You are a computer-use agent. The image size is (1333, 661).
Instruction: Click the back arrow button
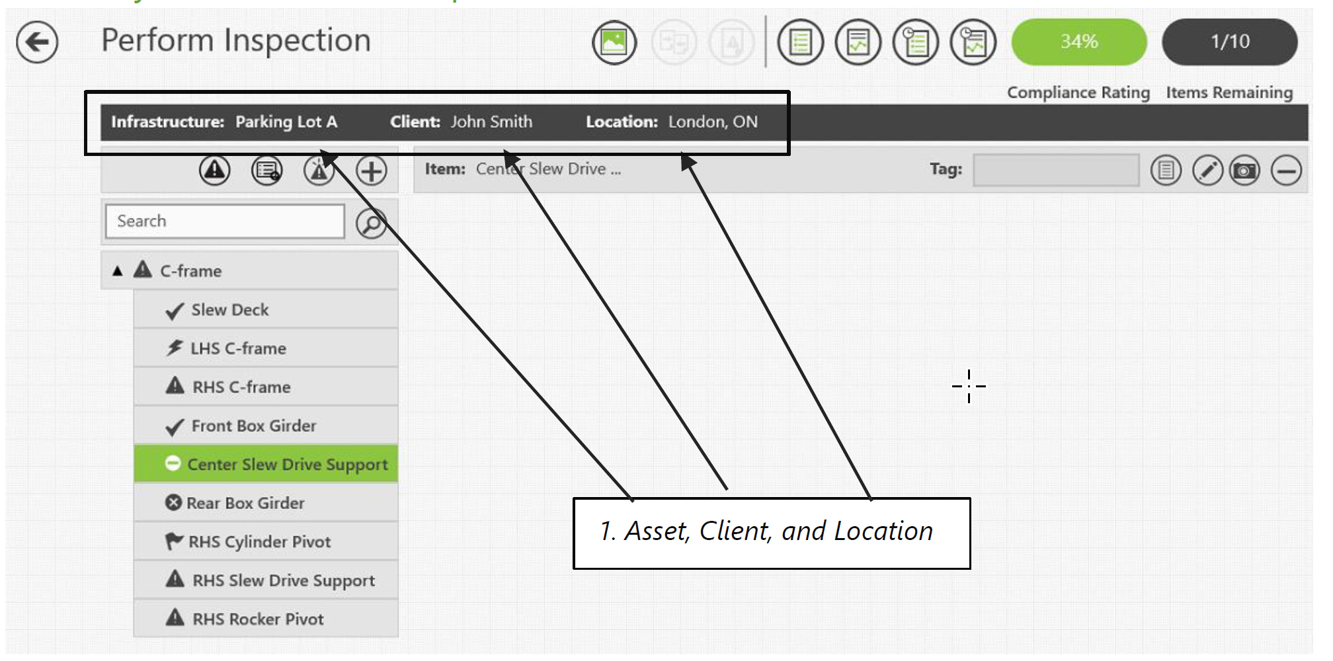click(x=37, y=42)
